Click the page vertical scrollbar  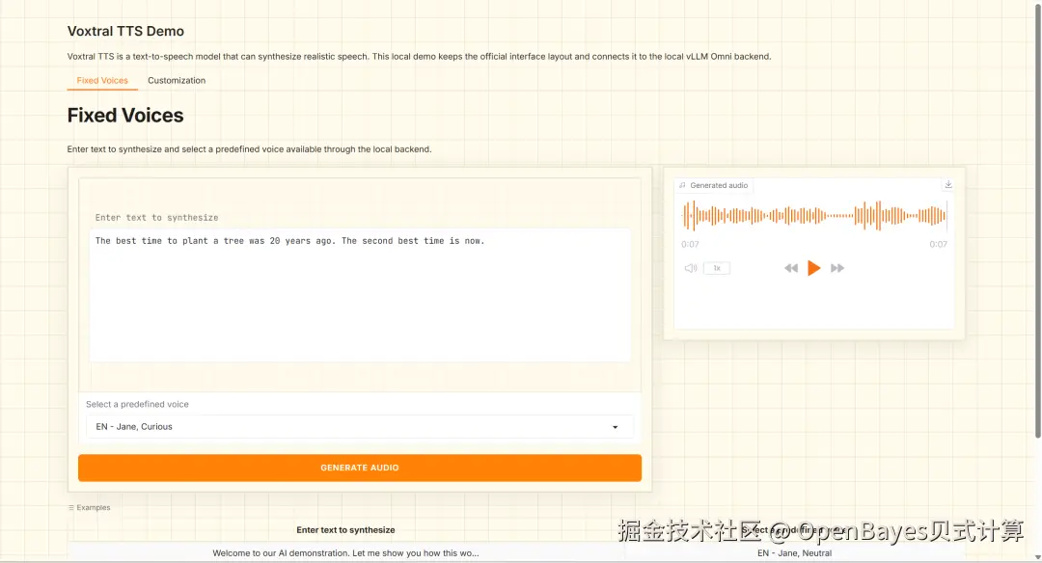coord(1037,219)
